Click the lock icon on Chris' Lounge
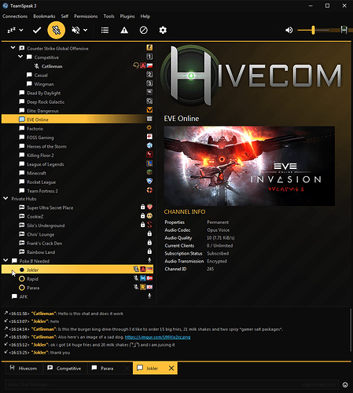 tap(149, 233)
